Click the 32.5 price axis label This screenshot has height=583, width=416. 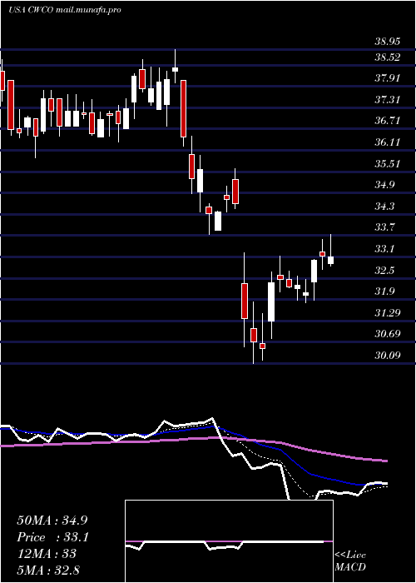pos(384,271)
